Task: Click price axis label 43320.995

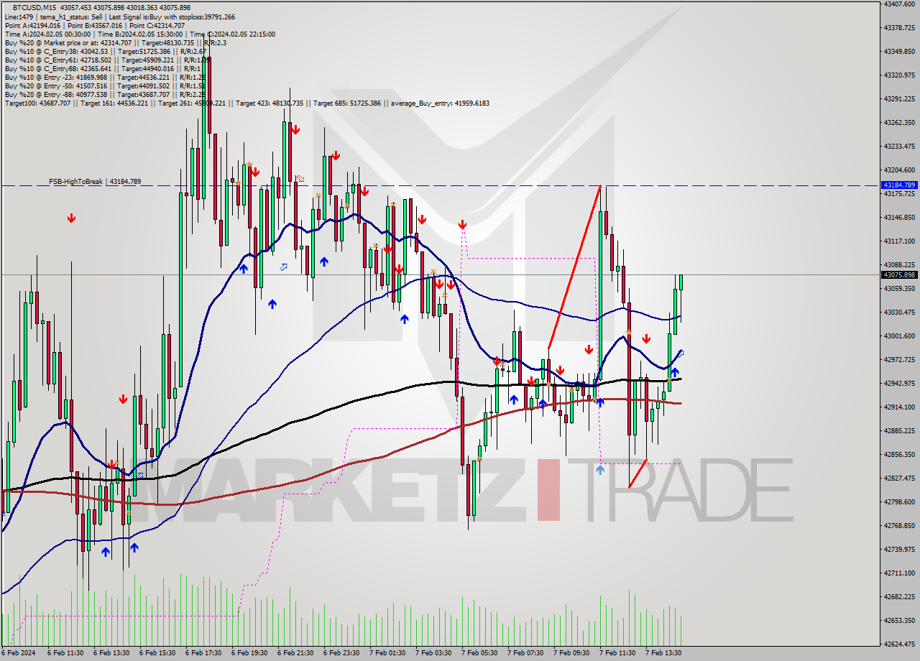Action: (x=899, y=75)
